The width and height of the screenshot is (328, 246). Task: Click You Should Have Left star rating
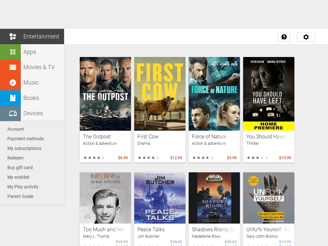(258, 158)
